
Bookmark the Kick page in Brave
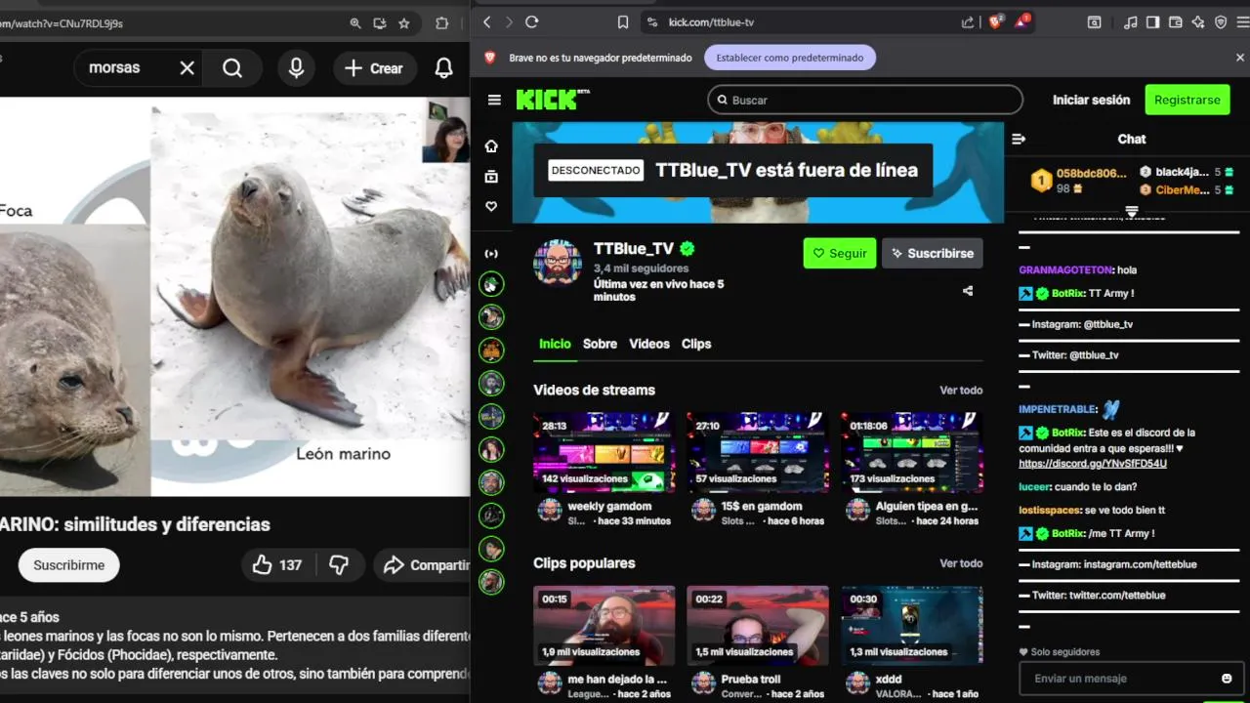623,22
